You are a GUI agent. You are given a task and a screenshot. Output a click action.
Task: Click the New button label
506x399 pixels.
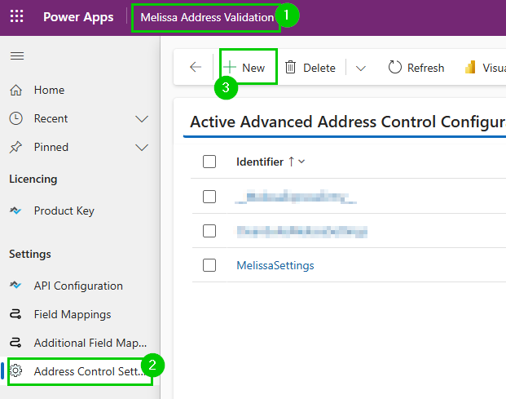pyautogui.click(x=253, y=68)
